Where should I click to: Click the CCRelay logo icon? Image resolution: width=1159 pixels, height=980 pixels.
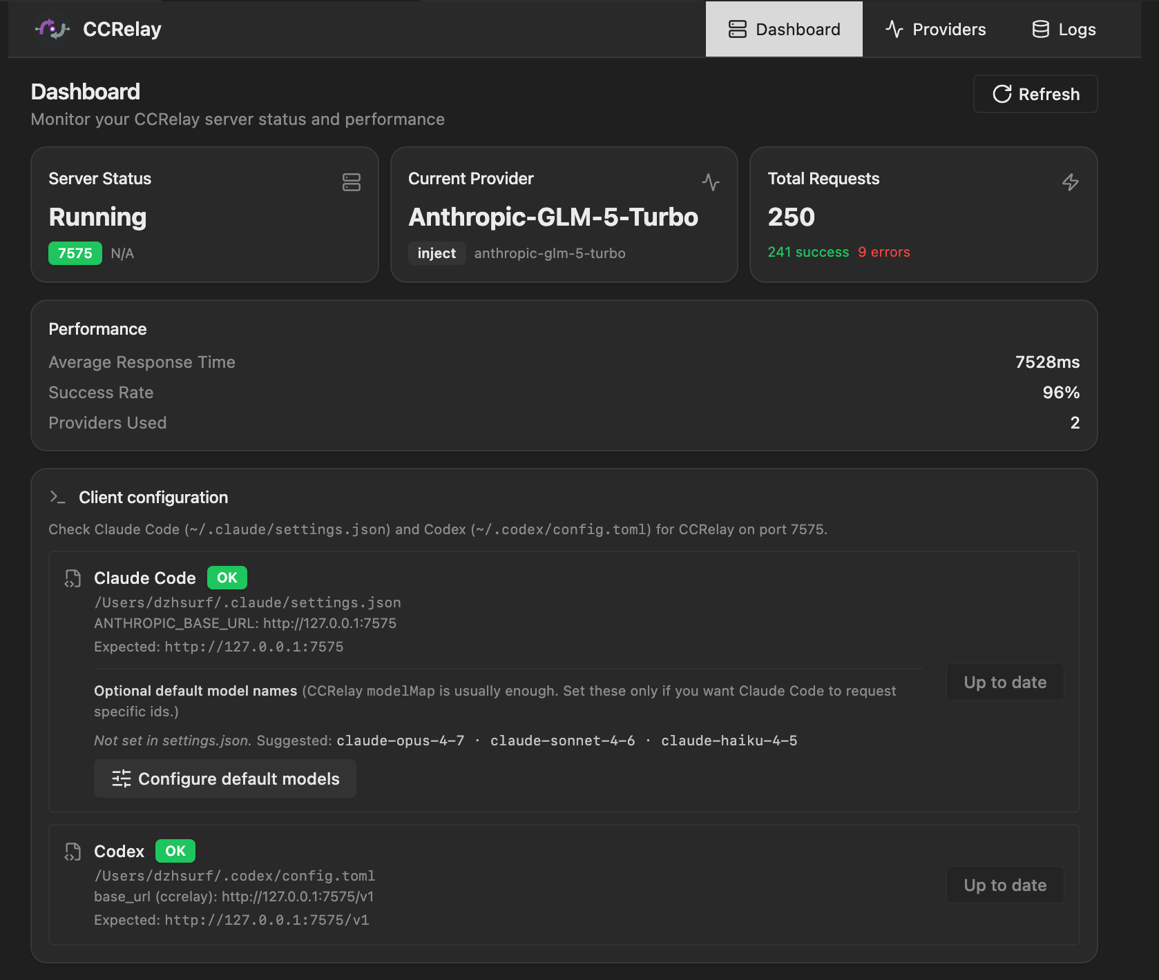52,29
